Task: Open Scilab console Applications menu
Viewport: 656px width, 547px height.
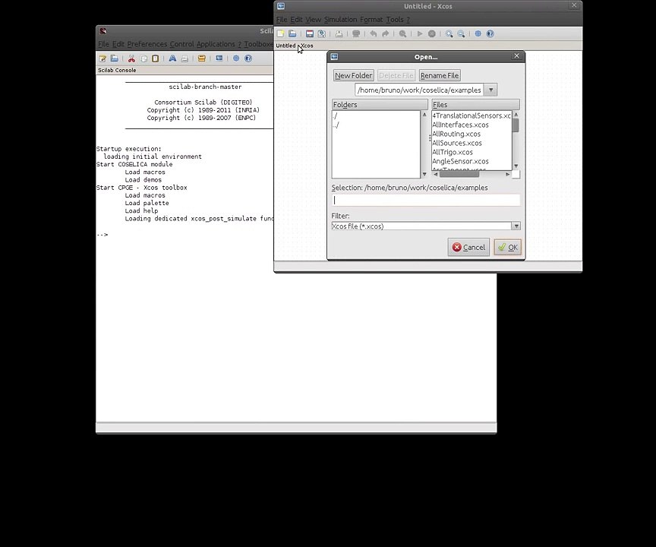Action: coord(216,44)
